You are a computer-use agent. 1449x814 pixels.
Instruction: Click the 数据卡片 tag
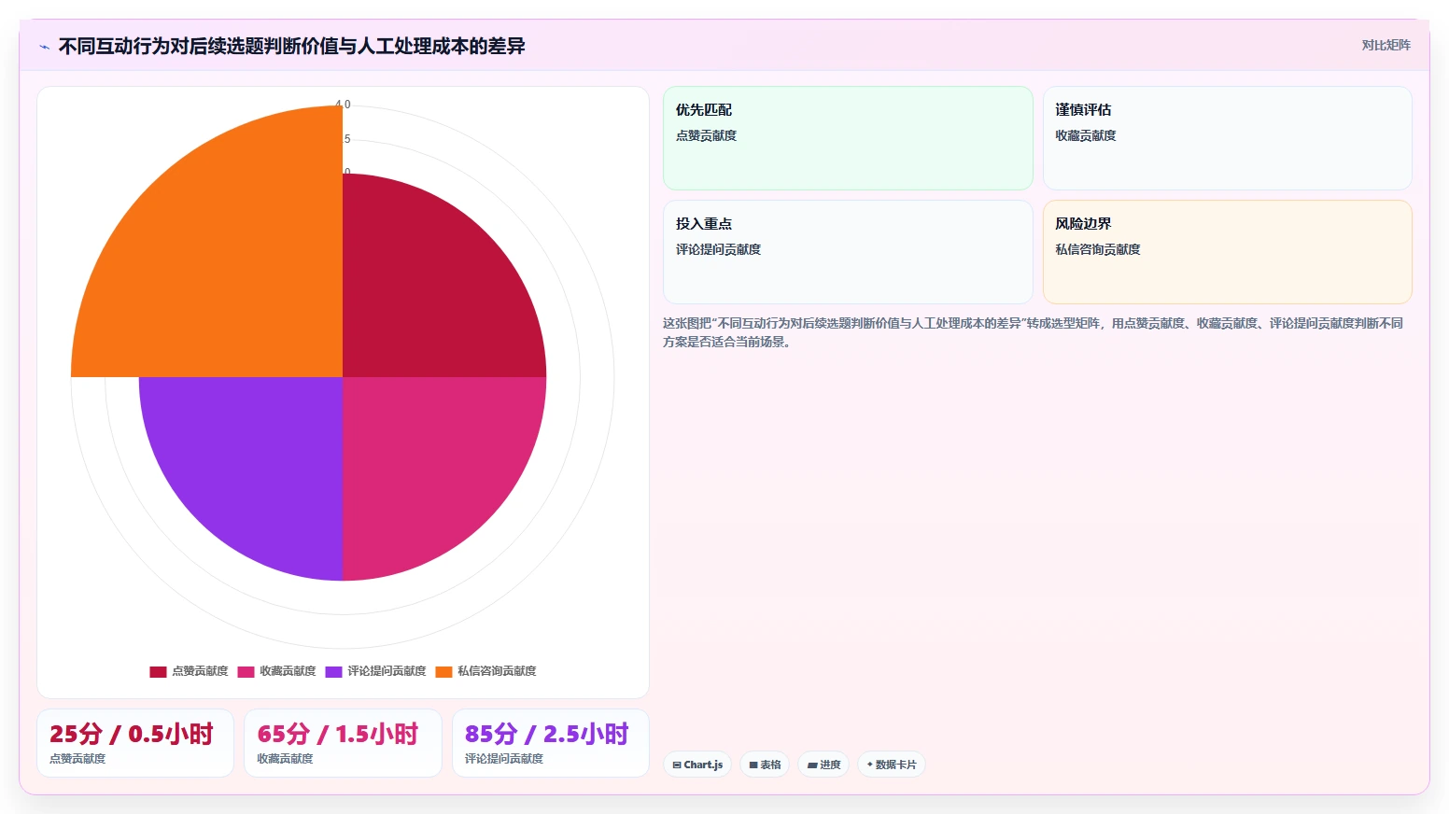click(x=892, y=765)
